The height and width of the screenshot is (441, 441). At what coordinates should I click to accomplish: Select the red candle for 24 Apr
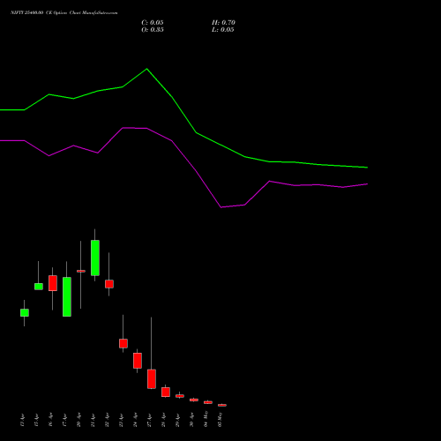point(138,361)
